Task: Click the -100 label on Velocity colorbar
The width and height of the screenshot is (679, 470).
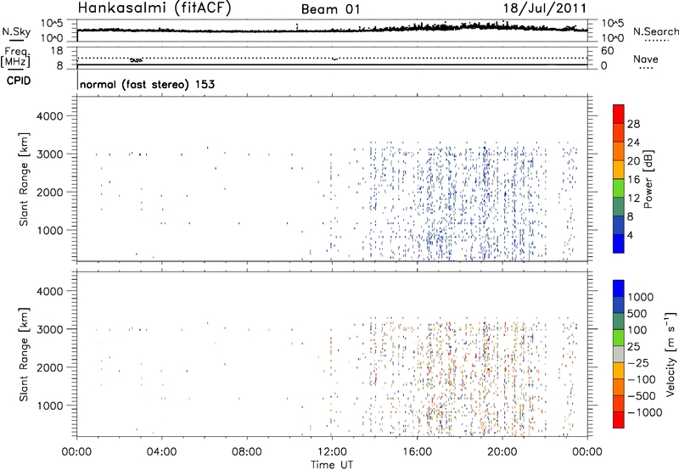Action: (642, 379)
